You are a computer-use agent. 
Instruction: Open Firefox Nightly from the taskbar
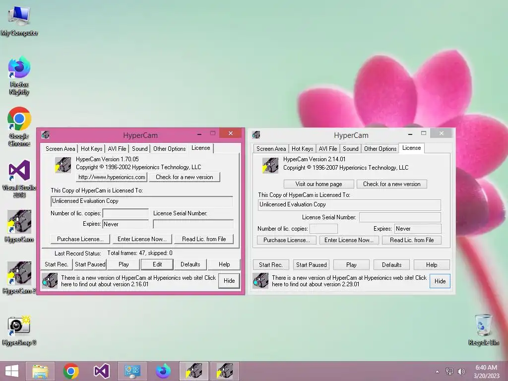[163, 371]
